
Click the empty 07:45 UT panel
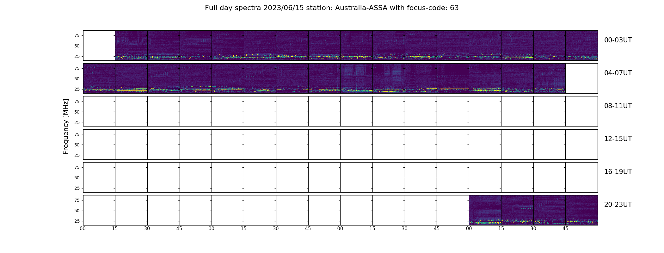click(581, 78)
